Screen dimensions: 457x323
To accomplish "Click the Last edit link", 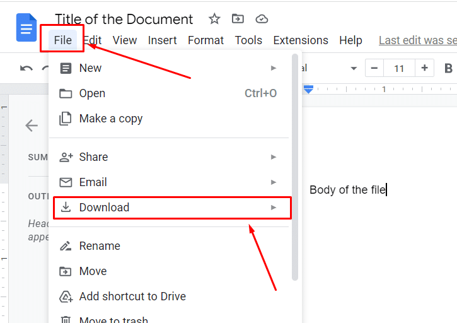I will [418, 40].
